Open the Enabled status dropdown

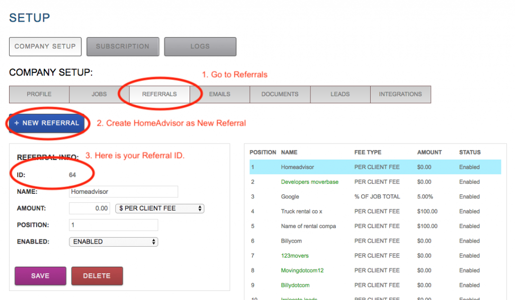(113, 242)
